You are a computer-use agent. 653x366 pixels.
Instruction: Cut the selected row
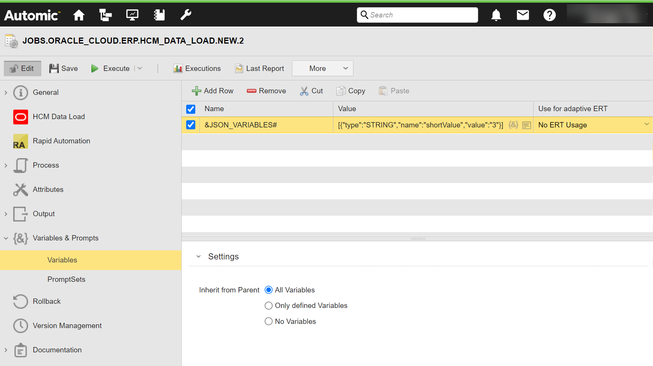311,91
